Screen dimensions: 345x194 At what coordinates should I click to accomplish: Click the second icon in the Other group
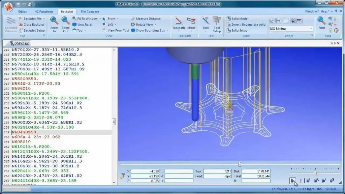tap(279, 21)
